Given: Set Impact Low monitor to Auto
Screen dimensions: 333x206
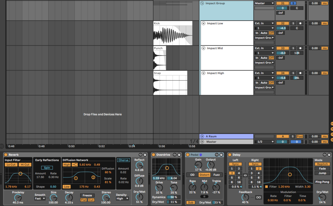Looking at the screenshot, I should coord(264,33).
